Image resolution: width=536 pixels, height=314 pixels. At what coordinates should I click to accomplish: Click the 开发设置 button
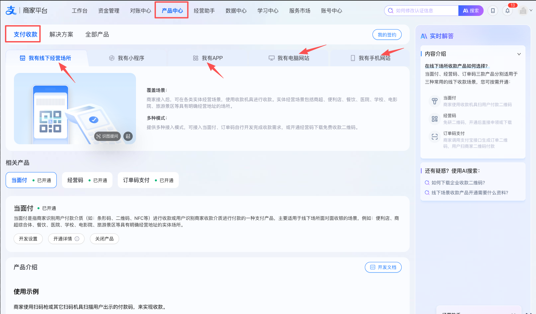tap(28, 239)
